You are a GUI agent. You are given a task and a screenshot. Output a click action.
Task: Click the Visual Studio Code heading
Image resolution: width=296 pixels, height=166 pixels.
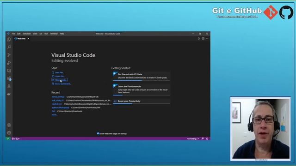coord(73,55)
